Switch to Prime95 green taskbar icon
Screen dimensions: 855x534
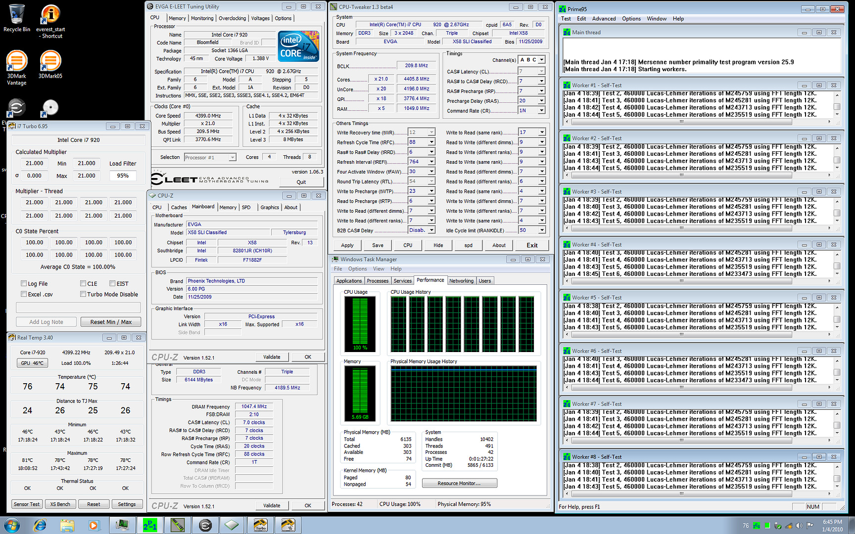tap(150, 525)
